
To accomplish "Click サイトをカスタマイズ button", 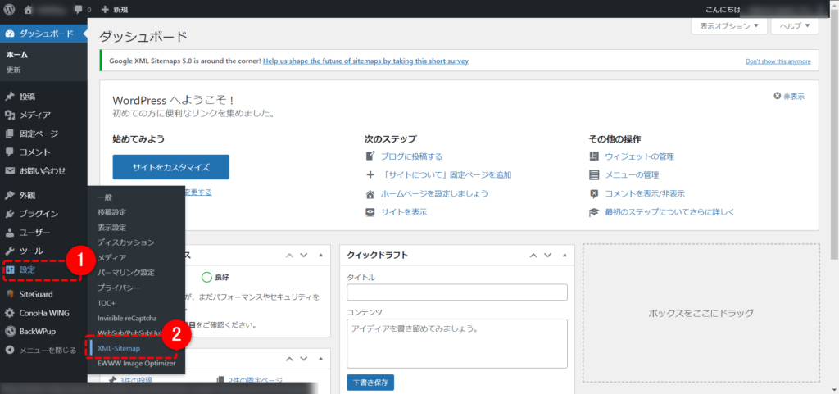I will tap(170, 167).
